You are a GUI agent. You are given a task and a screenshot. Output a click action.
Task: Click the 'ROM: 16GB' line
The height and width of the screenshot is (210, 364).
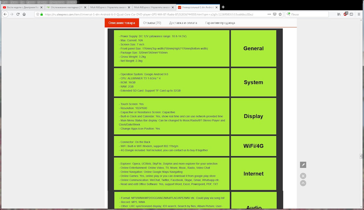pyautogui.click(x=127, y=82)
